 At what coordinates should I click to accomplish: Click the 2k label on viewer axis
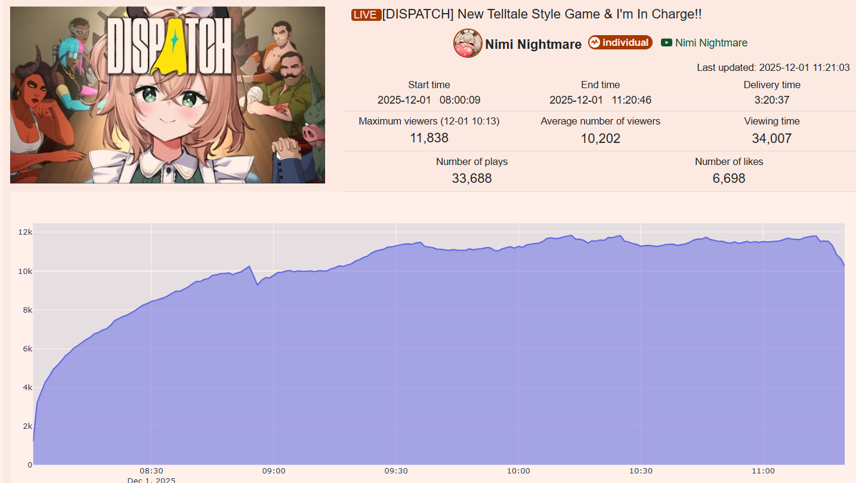[x=26, y=426]
